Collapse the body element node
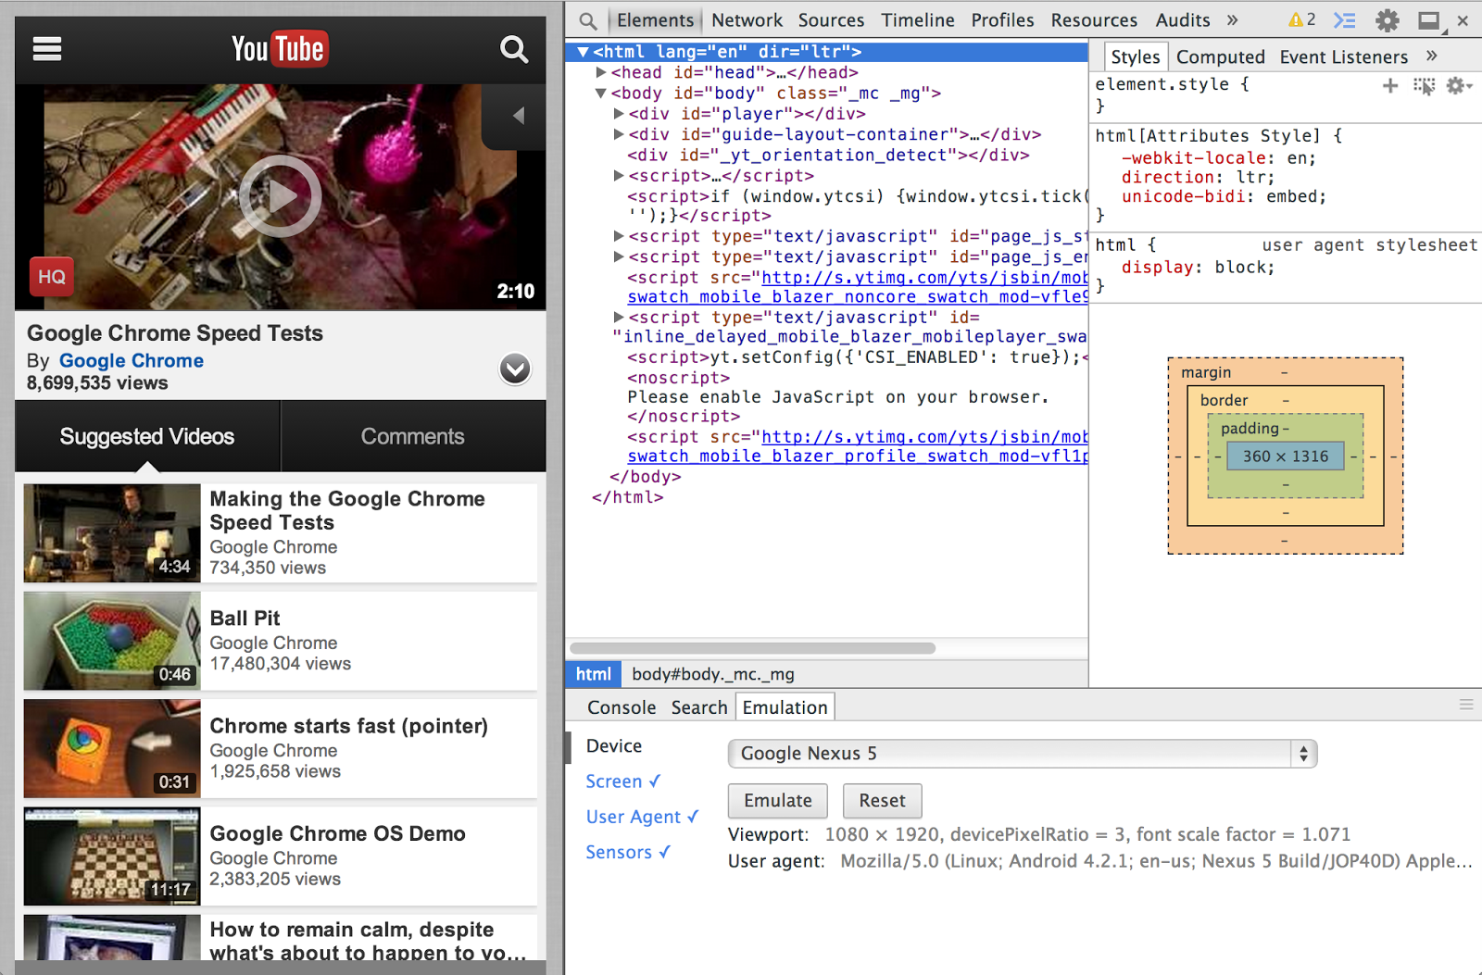This screenshot has width=1482, height=975. 601,94
